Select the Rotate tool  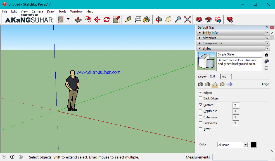(x=107, y=19)
